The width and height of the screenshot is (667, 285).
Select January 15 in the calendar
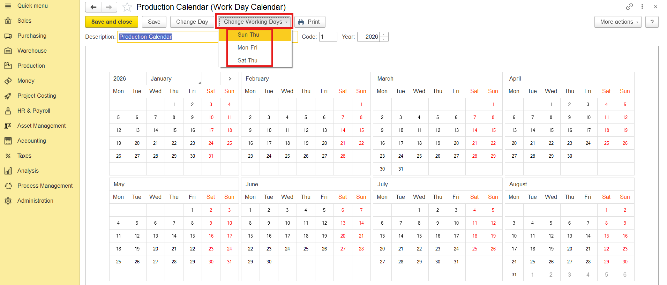point(174,130)
